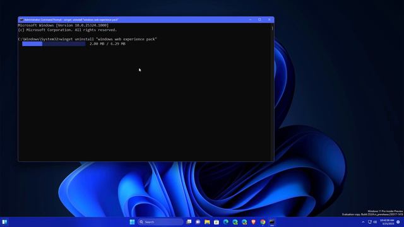Launch the Brave browser from the taskbar

point(254,222)
